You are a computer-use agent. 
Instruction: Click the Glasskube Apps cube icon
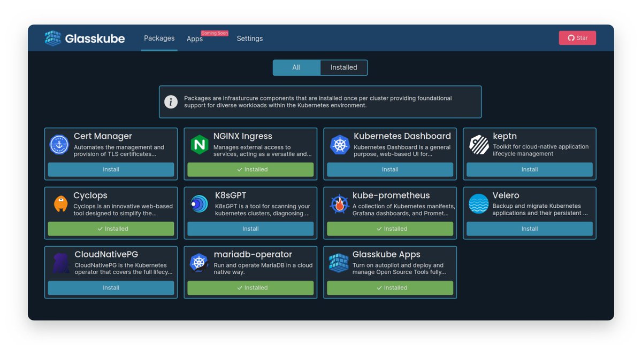click(x=339, y=263)
